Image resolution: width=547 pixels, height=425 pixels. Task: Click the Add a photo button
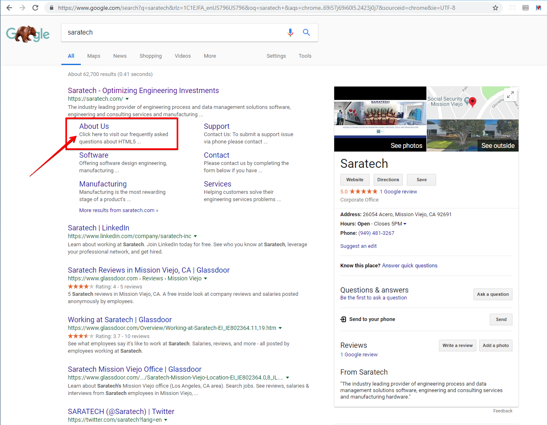coord(496,345)
